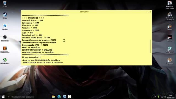Open the Farlight 84 shortcut
The image size is (176, 99).
tap(170, 50)
